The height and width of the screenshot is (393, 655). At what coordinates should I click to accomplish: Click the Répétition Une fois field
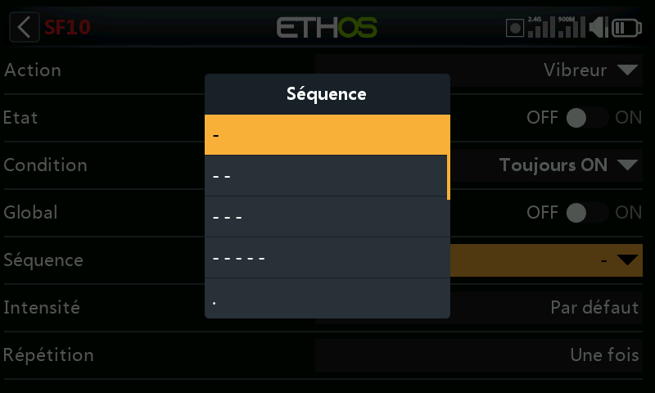point(479,355)
